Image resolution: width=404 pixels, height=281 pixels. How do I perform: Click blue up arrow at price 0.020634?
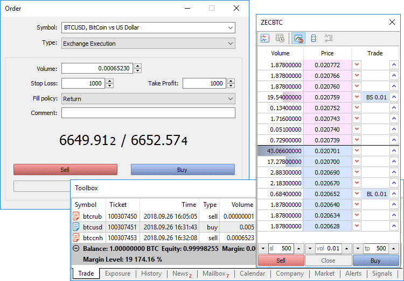pos(394,215)
